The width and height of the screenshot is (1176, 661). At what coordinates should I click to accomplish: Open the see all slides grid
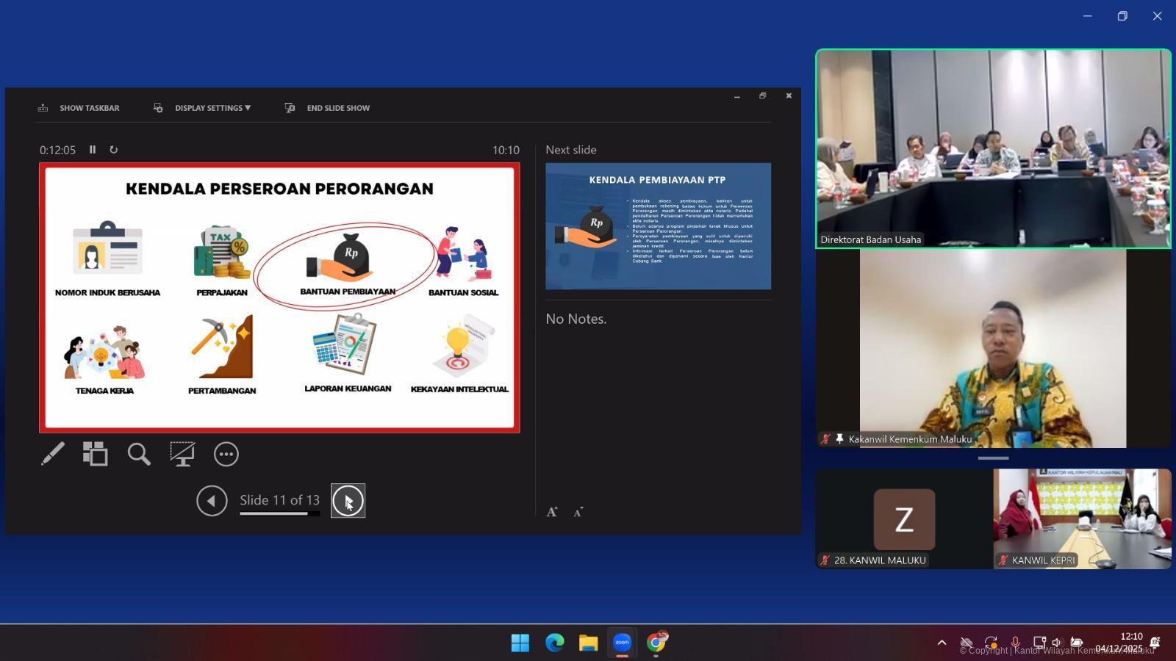(x=95, y=454)
